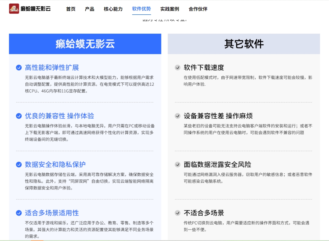Click checkmark icon beside 优良的兼容性 操作体验
329x241 pixels.
click(x=19, y=116)
